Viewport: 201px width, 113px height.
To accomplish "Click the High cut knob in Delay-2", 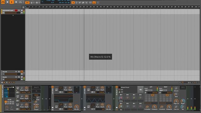I will pyautogui.click(x=176, y=101).
